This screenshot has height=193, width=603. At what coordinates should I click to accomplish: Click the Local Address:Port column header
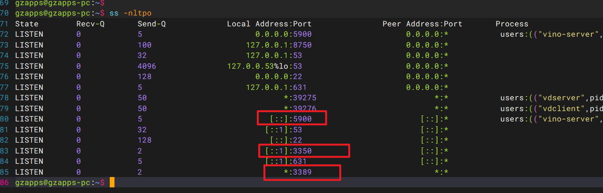pos(269,24)
